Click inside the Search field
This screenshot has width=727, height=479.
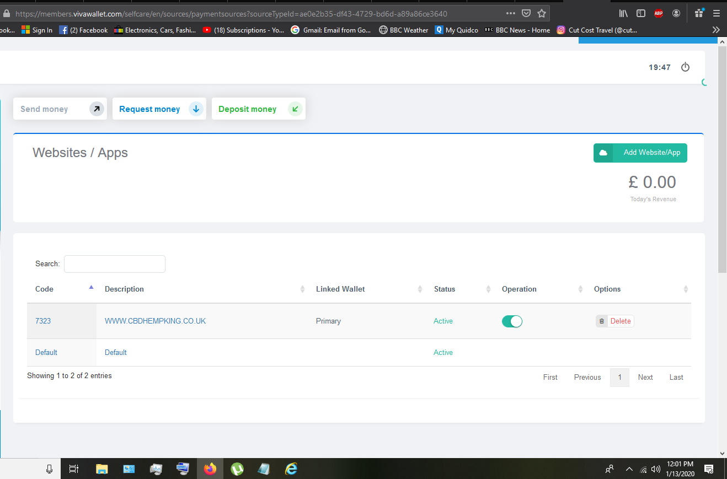click(x=114, y=263)
